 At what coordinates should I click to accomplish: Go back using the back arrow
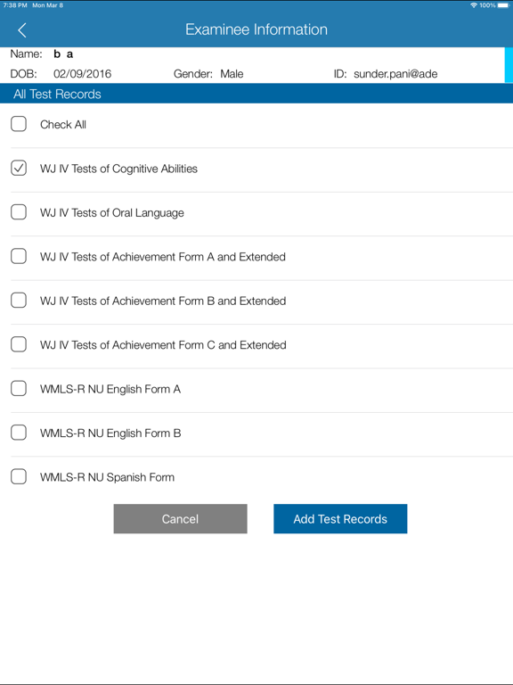[x=21, y=30]
